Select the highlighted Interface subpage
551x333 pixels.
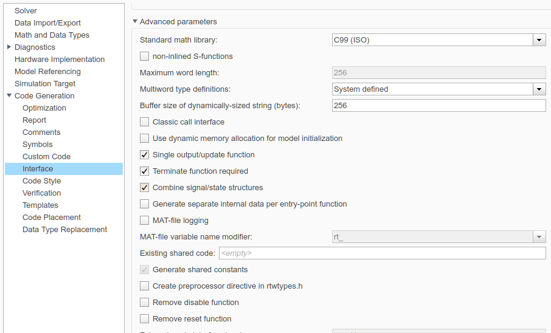(64, 169)
